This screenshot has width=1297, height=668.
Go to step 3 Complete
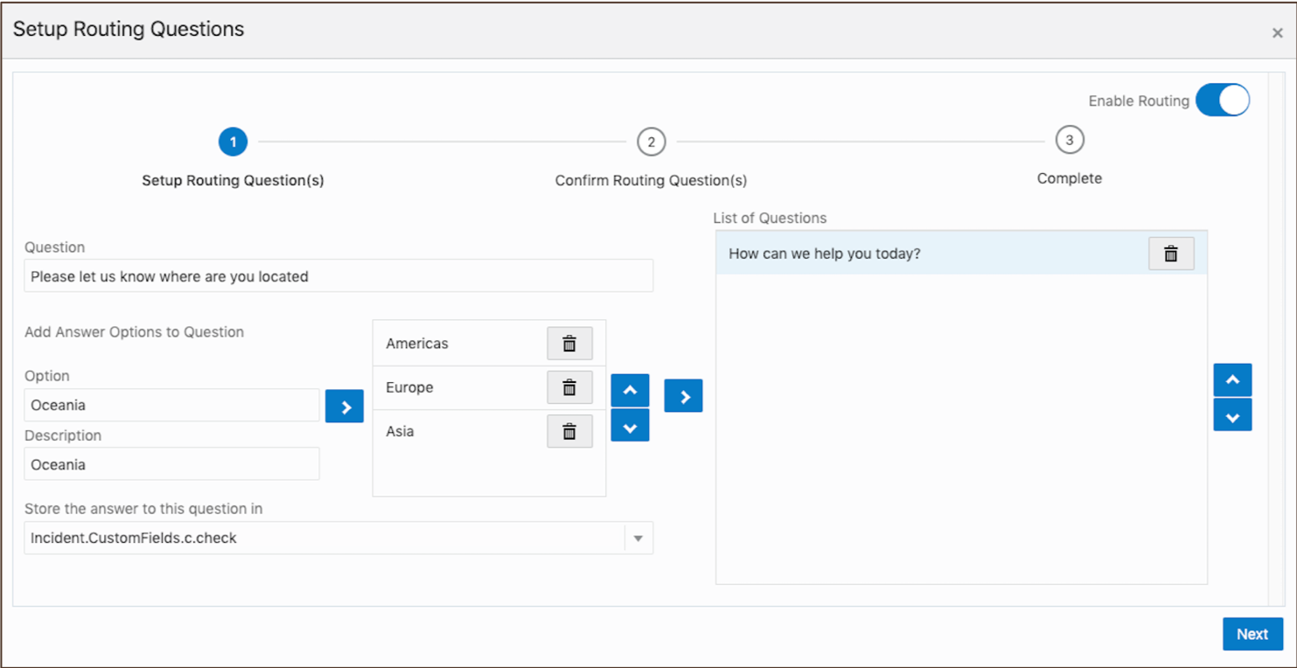pos(1069,140)
